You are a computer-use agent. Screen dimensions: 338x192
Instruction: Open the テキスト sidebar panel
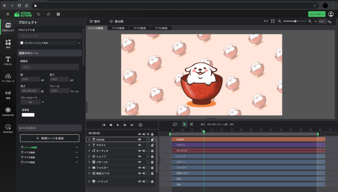8,61
